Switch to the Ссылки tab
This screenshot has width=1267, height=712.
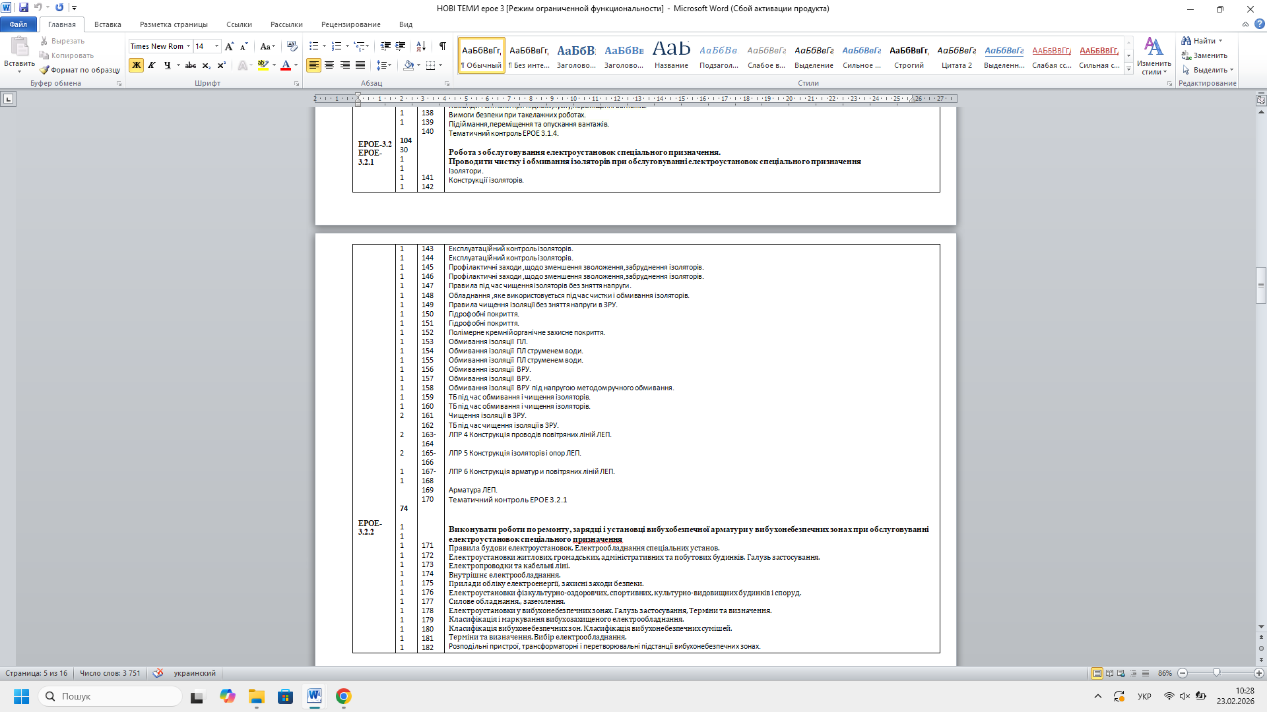(x=239, y=24)
